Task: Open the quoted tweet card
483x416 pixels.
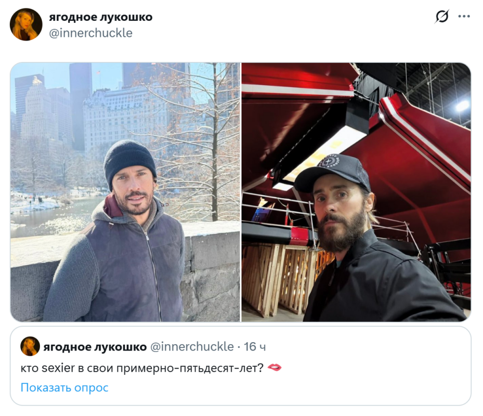Action: [241, 366]
